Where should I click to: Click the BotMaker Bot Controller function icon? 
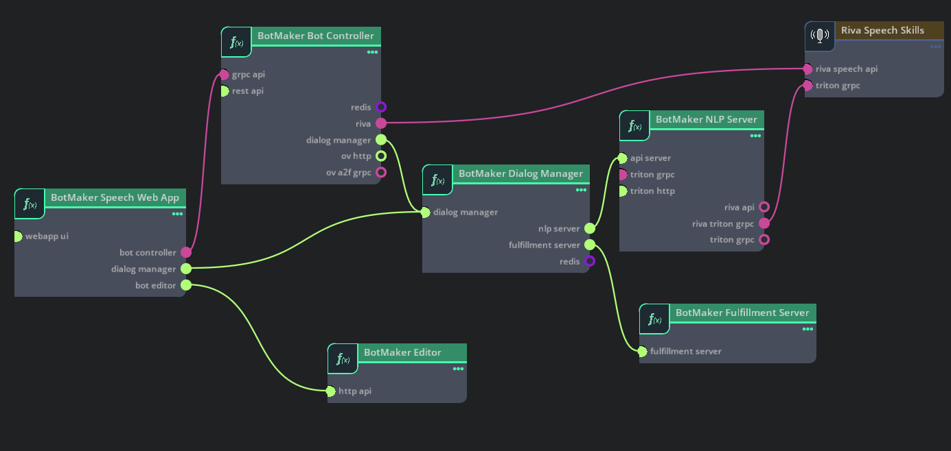[x=236, y=42]
